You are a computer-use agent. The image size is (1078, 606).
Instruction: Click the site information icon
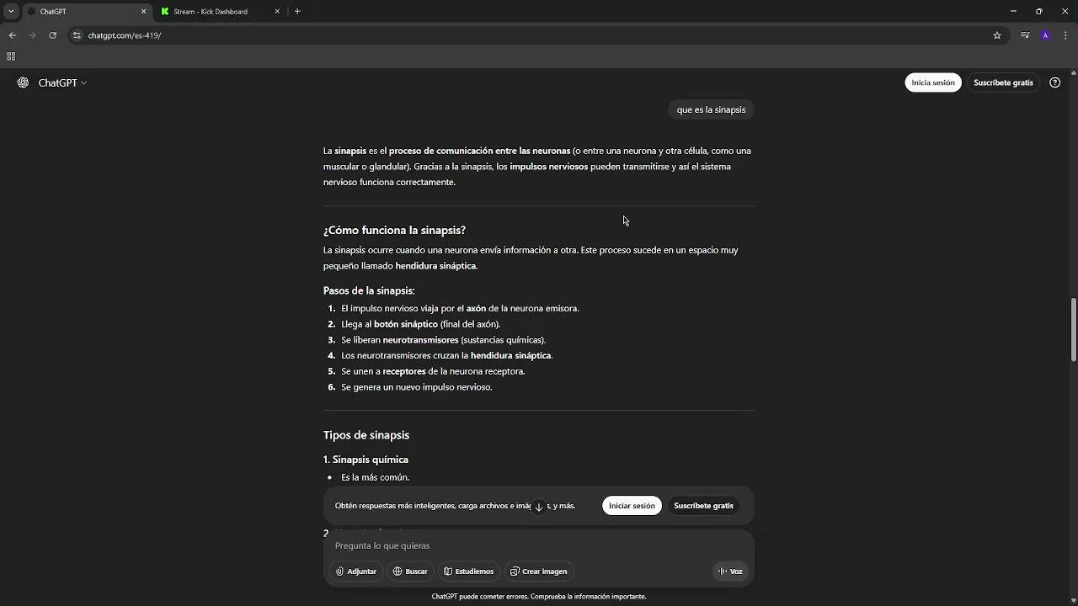click(x=77, y=35)
